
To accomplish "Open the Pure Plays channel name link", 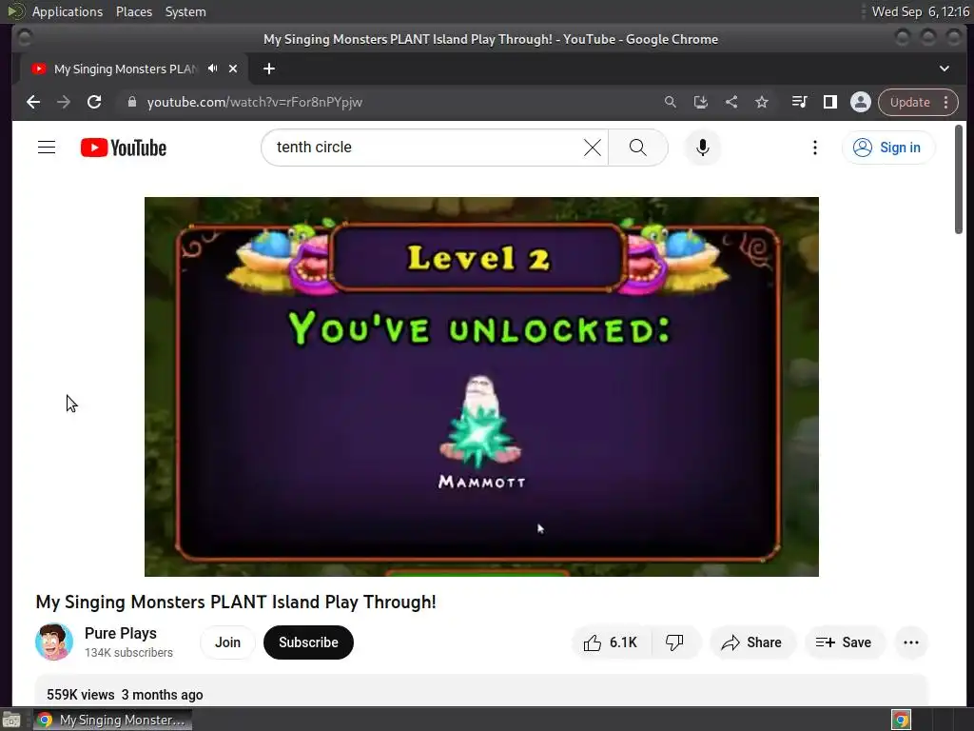I will pyautogui.click(x=121, y=633).
